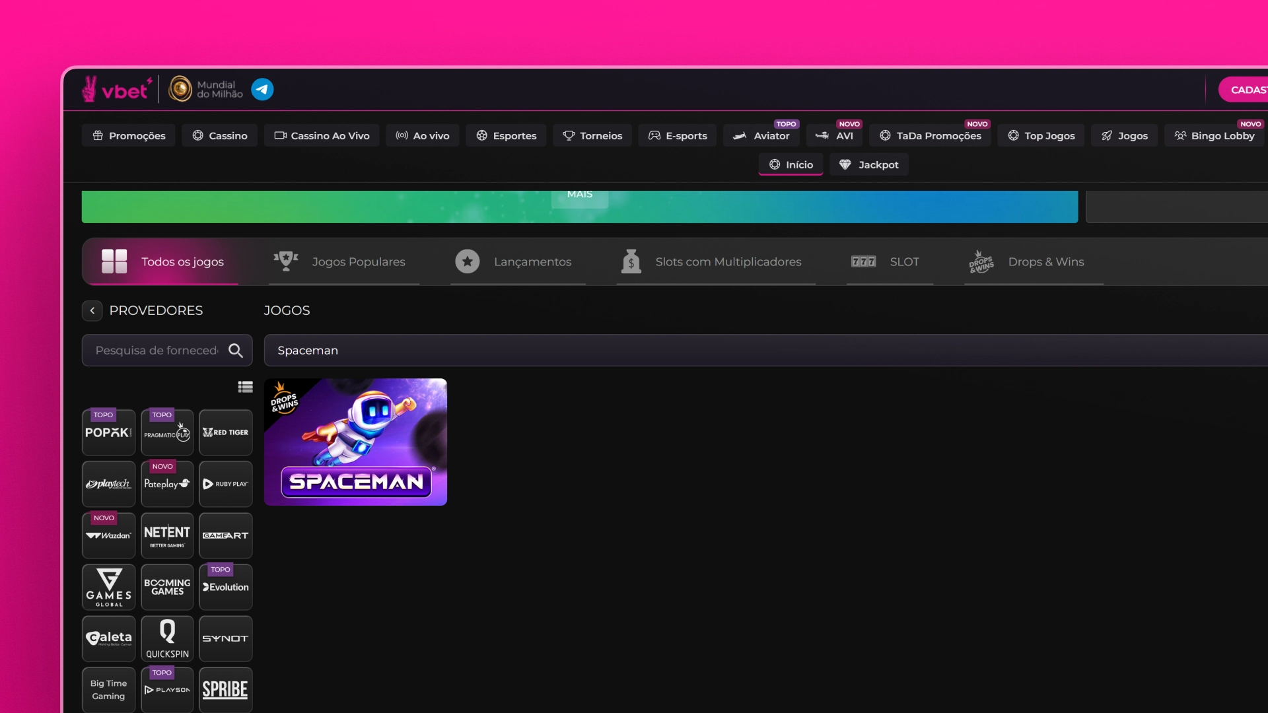Open the Spaceman game thumbnail

click(355, 442)
